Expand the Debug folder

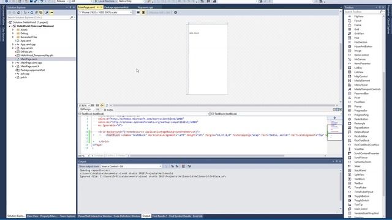(13, 34)
